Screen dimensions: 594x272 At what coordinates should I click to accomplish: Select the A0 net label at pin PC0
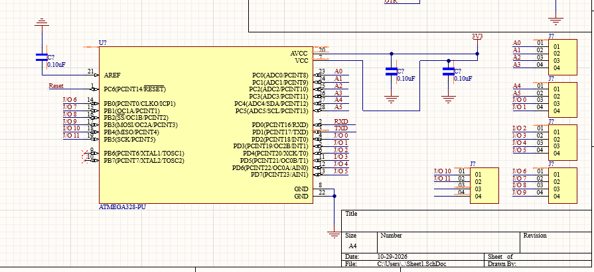click(338, 71)
